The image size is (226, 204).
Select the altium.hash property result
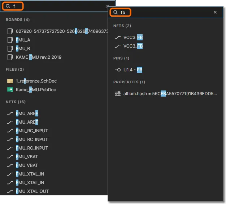[x=170, y=94]
